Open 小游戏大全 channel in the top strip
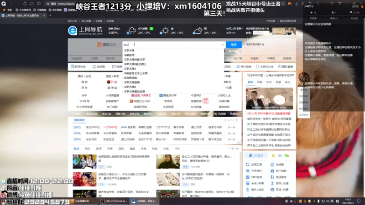365x205 pixels. click(265, 67)
